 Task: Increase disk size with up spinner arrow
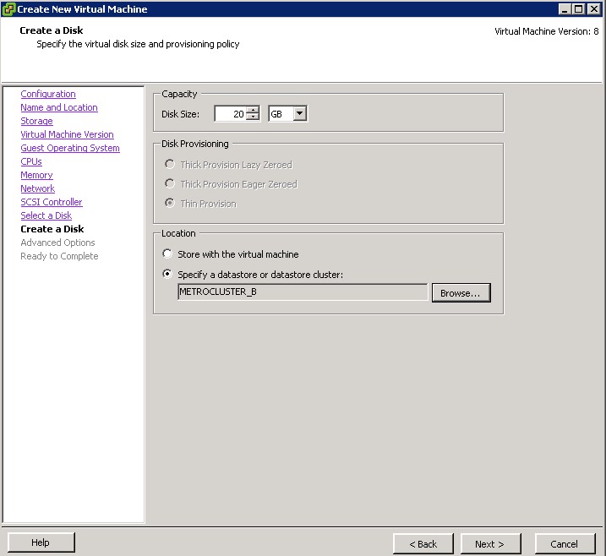point(253,110)
